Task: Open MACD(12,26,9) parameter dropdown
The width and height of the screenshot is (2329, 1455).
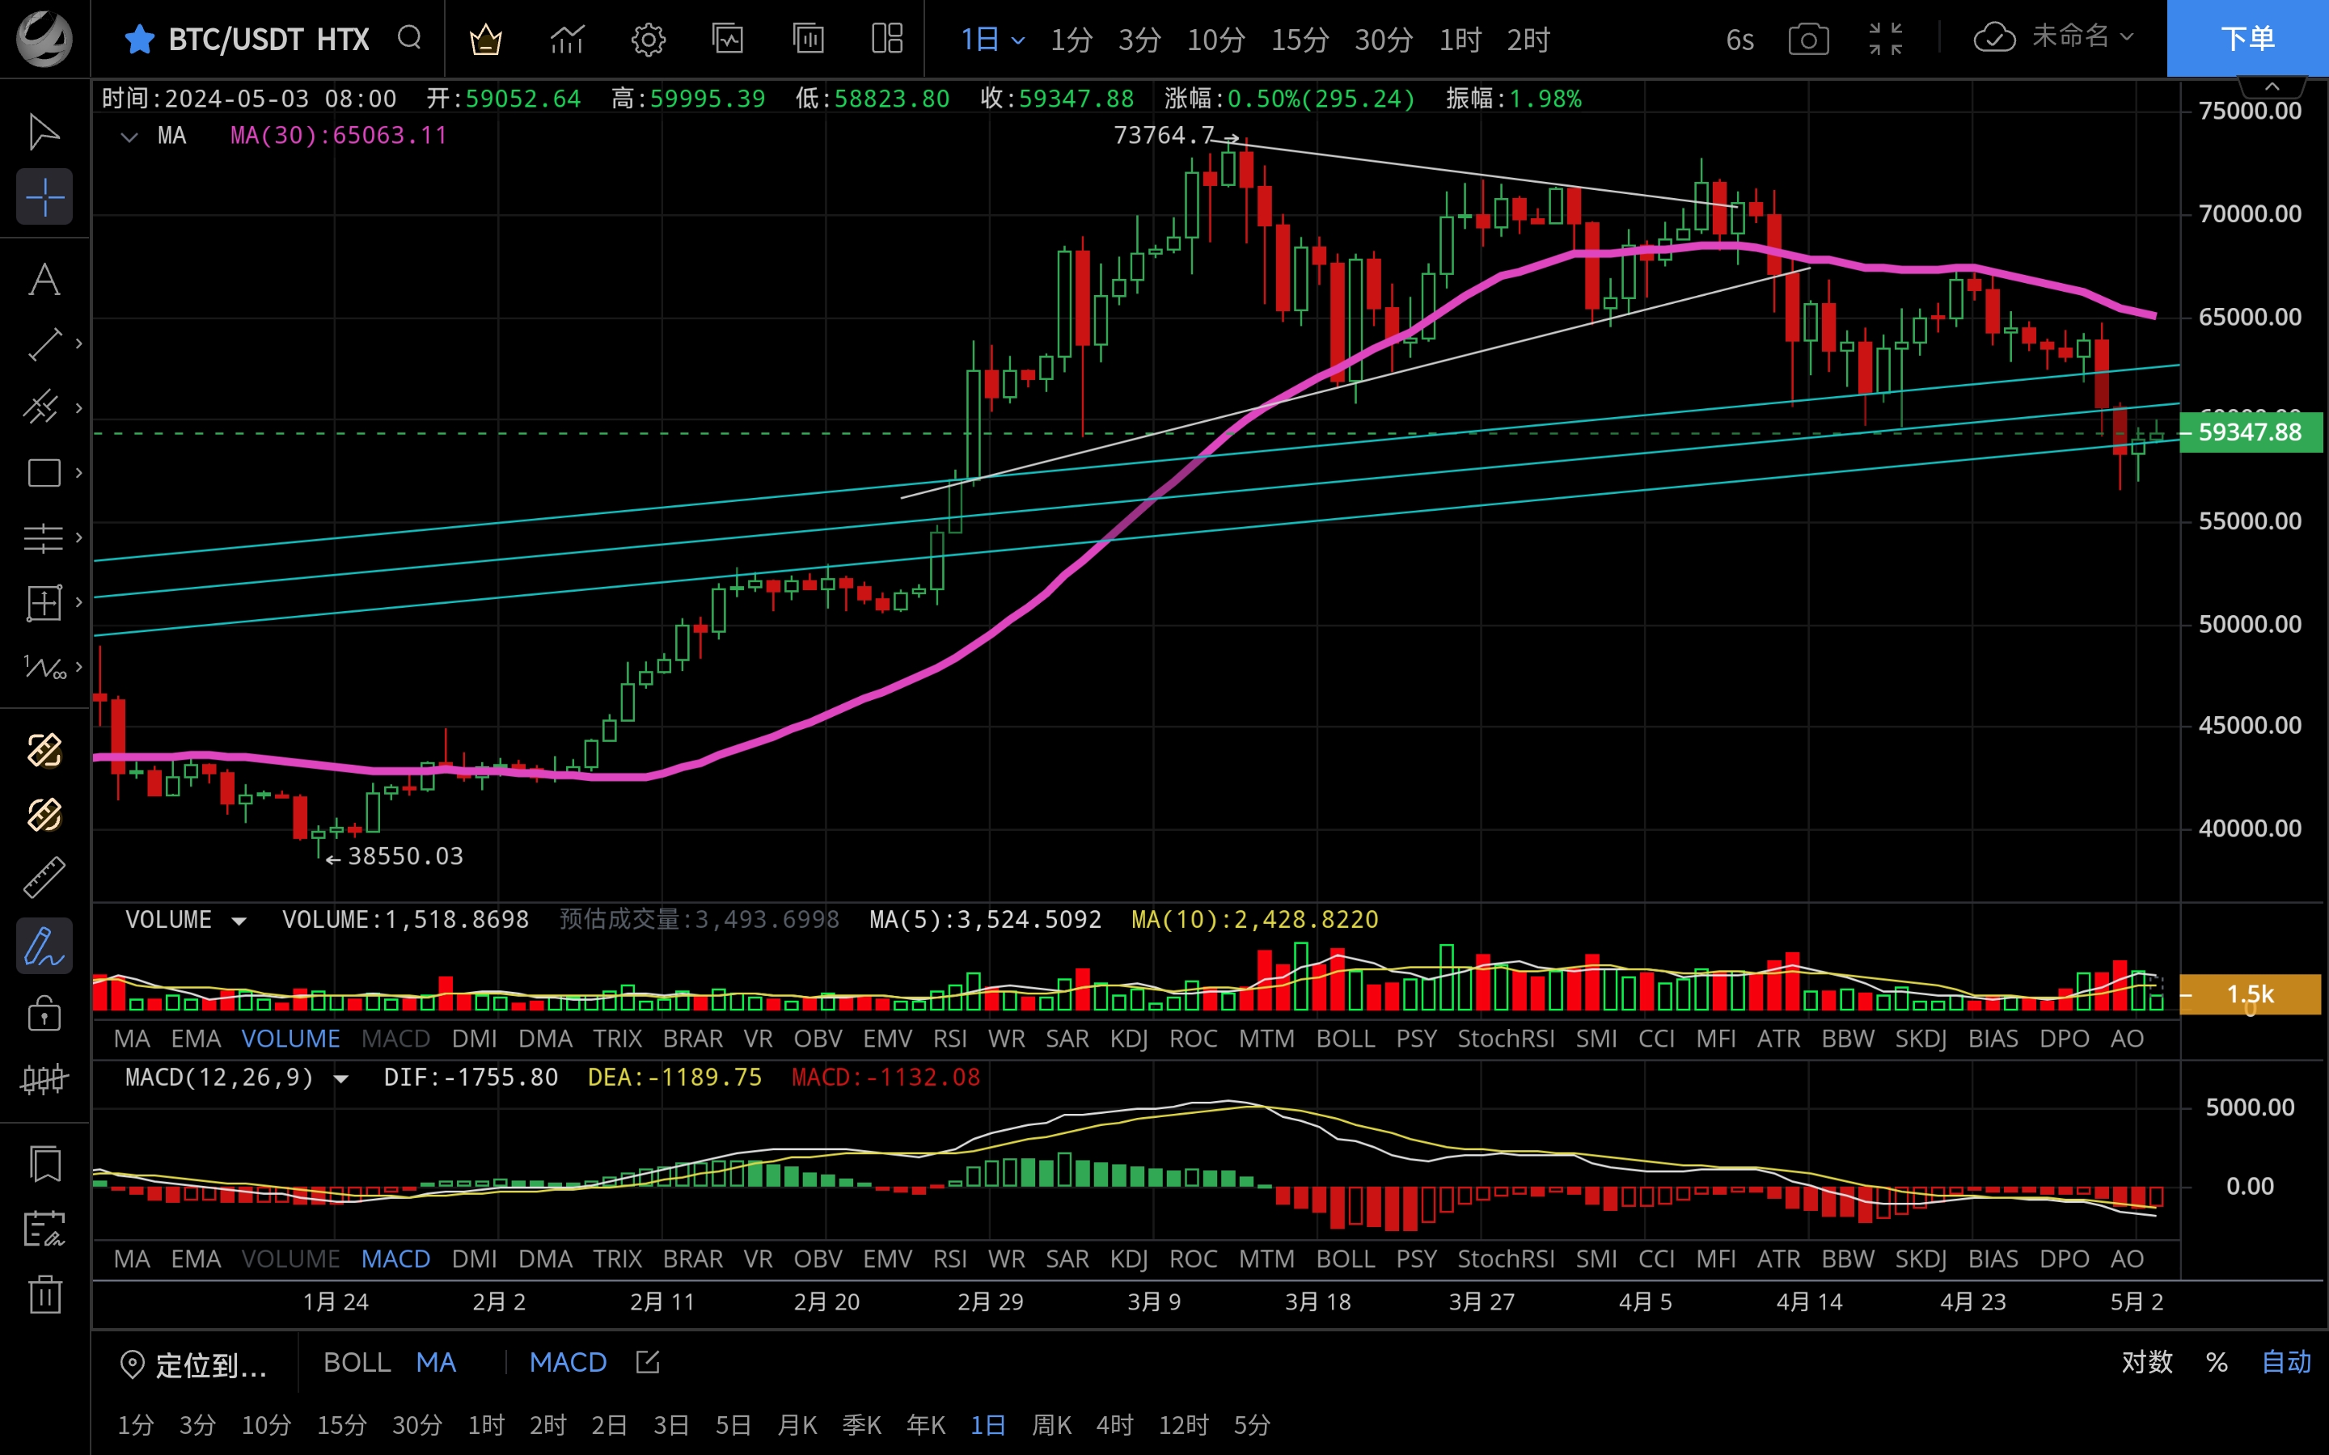Action: (x=340, y=1078)
